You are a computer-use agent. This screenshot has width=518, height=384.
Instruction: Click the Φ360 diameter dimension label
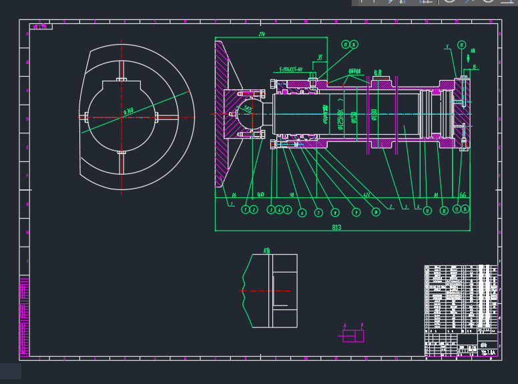click(129, 111)
